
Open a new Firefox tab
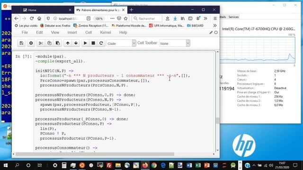point(132,10)
